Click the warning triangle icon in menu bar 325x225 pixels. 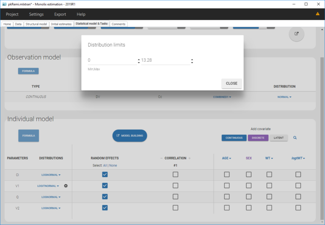tap(317, 14)
